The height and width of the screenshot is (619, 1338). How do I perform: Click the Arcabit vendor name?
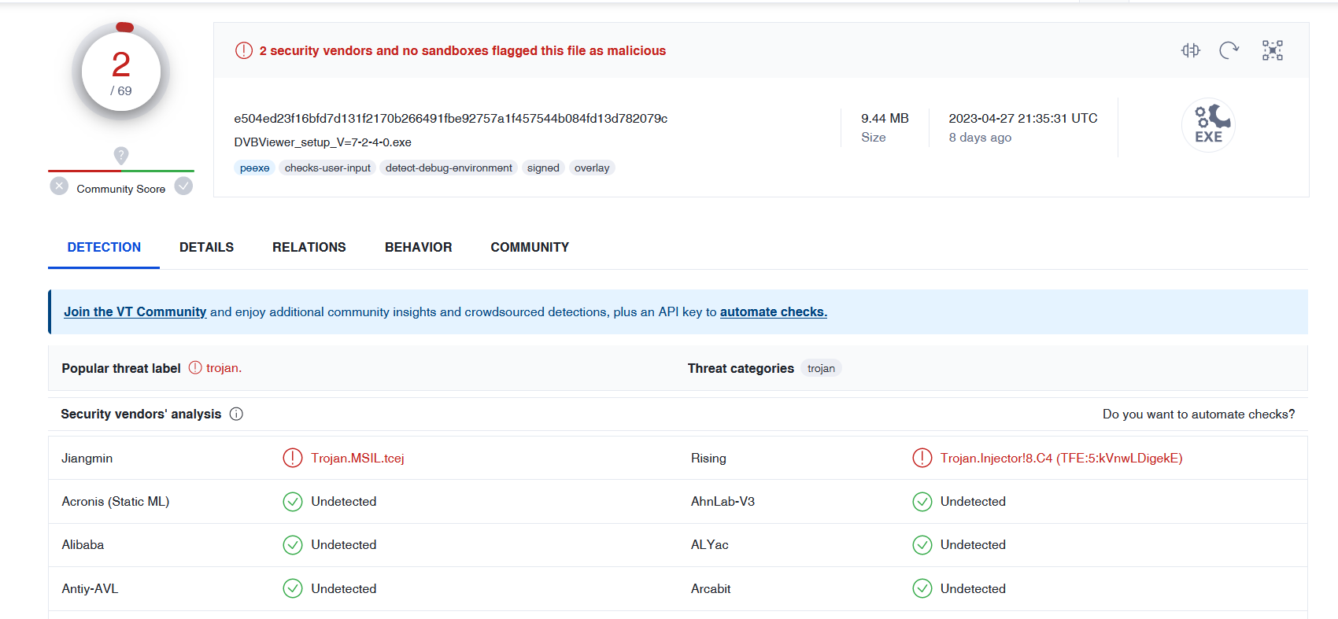[711, 589]
